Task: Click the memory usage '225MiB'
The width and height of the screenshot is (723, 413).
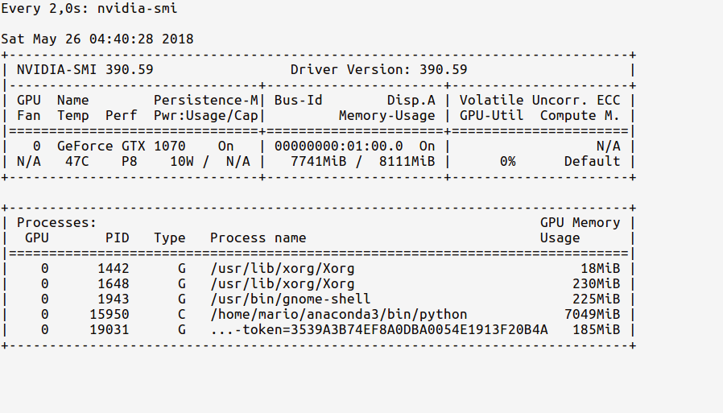Action: pyautogui.click(x=597, y=299)
